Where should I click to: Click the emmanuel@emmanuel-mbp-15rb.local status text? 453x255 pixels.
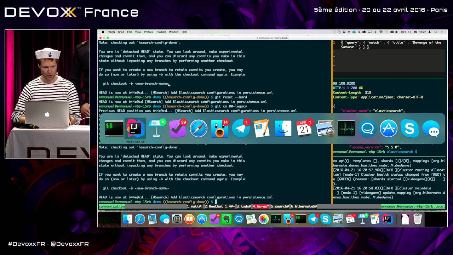pyautogui.click(x=413, y=206)
